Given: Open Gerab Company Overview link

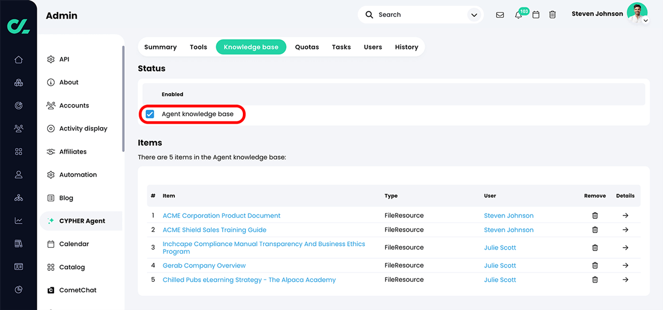Looking at the screenshot, I should pyautogui.click(x=204, y=266).
